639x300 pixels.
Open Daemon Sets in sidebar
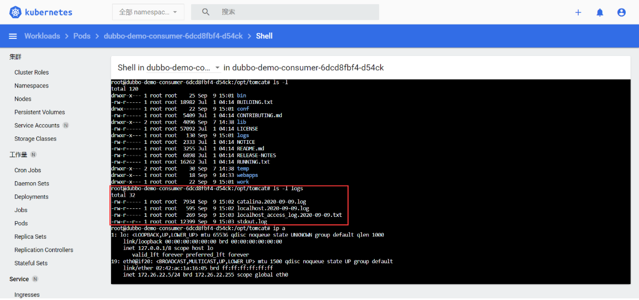32,184
